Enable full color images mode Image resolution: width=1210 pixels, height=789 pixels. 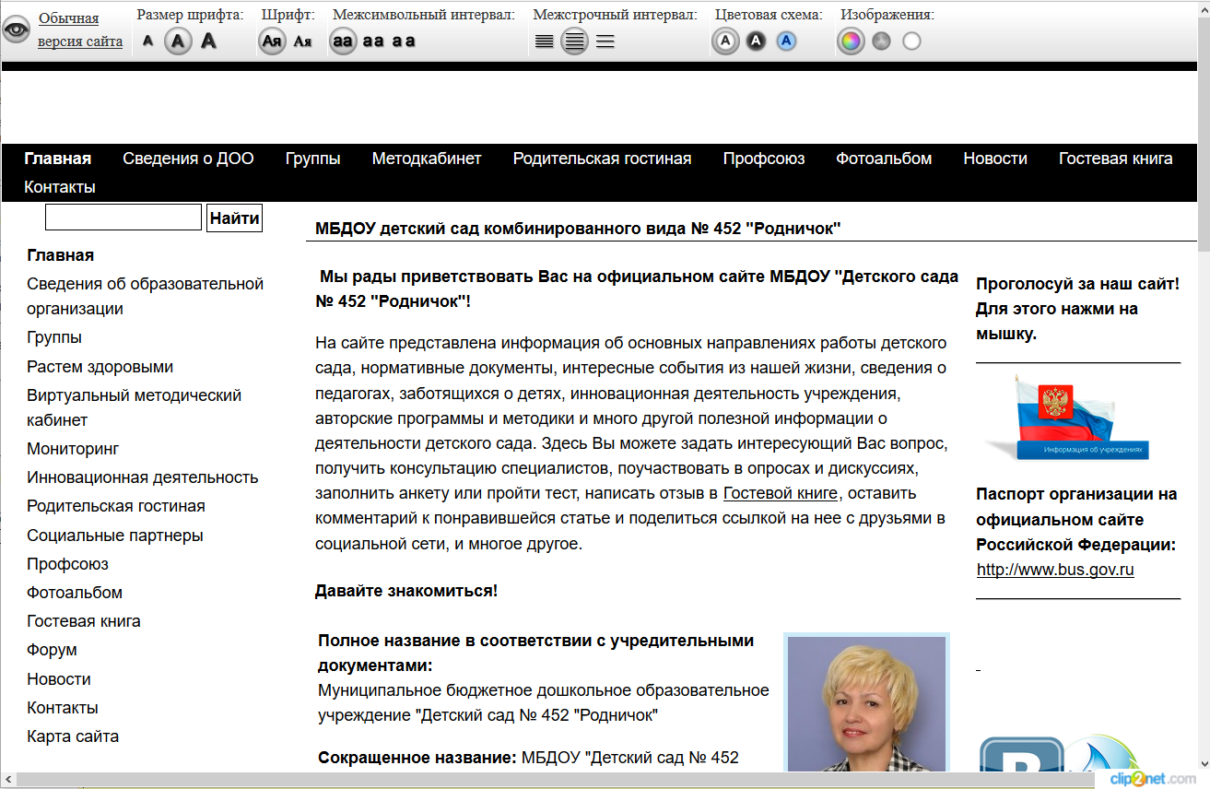851,41
